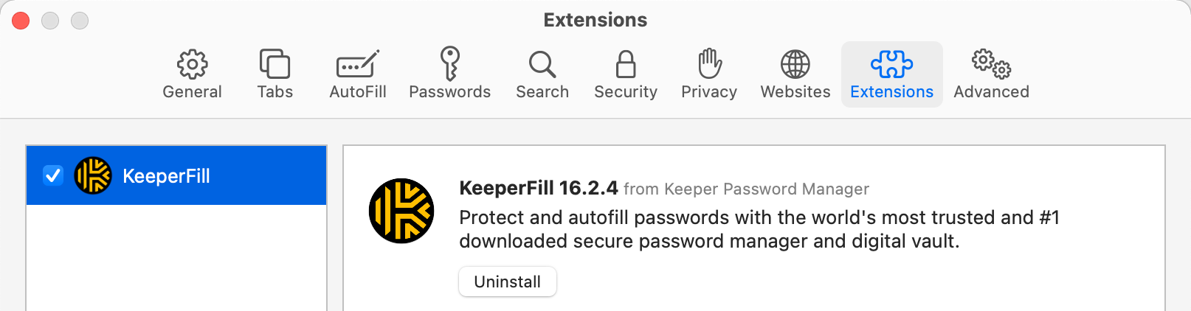
Task: Select the Tabs preferences icon
Action: (x=275, y=64)
